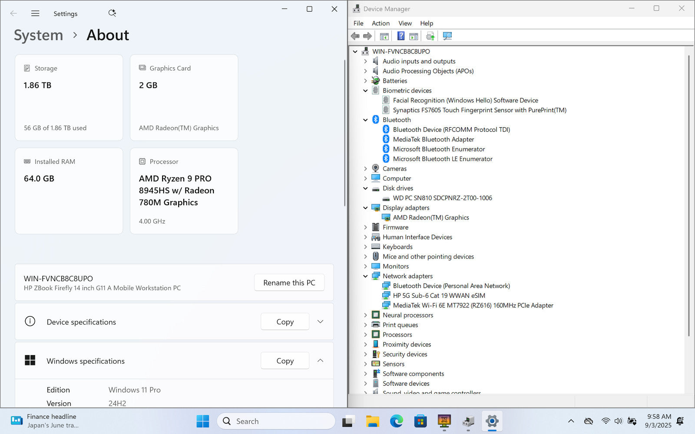695x434 pixels.
Task: Open the taskbar clock showing 9:58 AM
Action: pyautogui.click(x=658, y=421)
